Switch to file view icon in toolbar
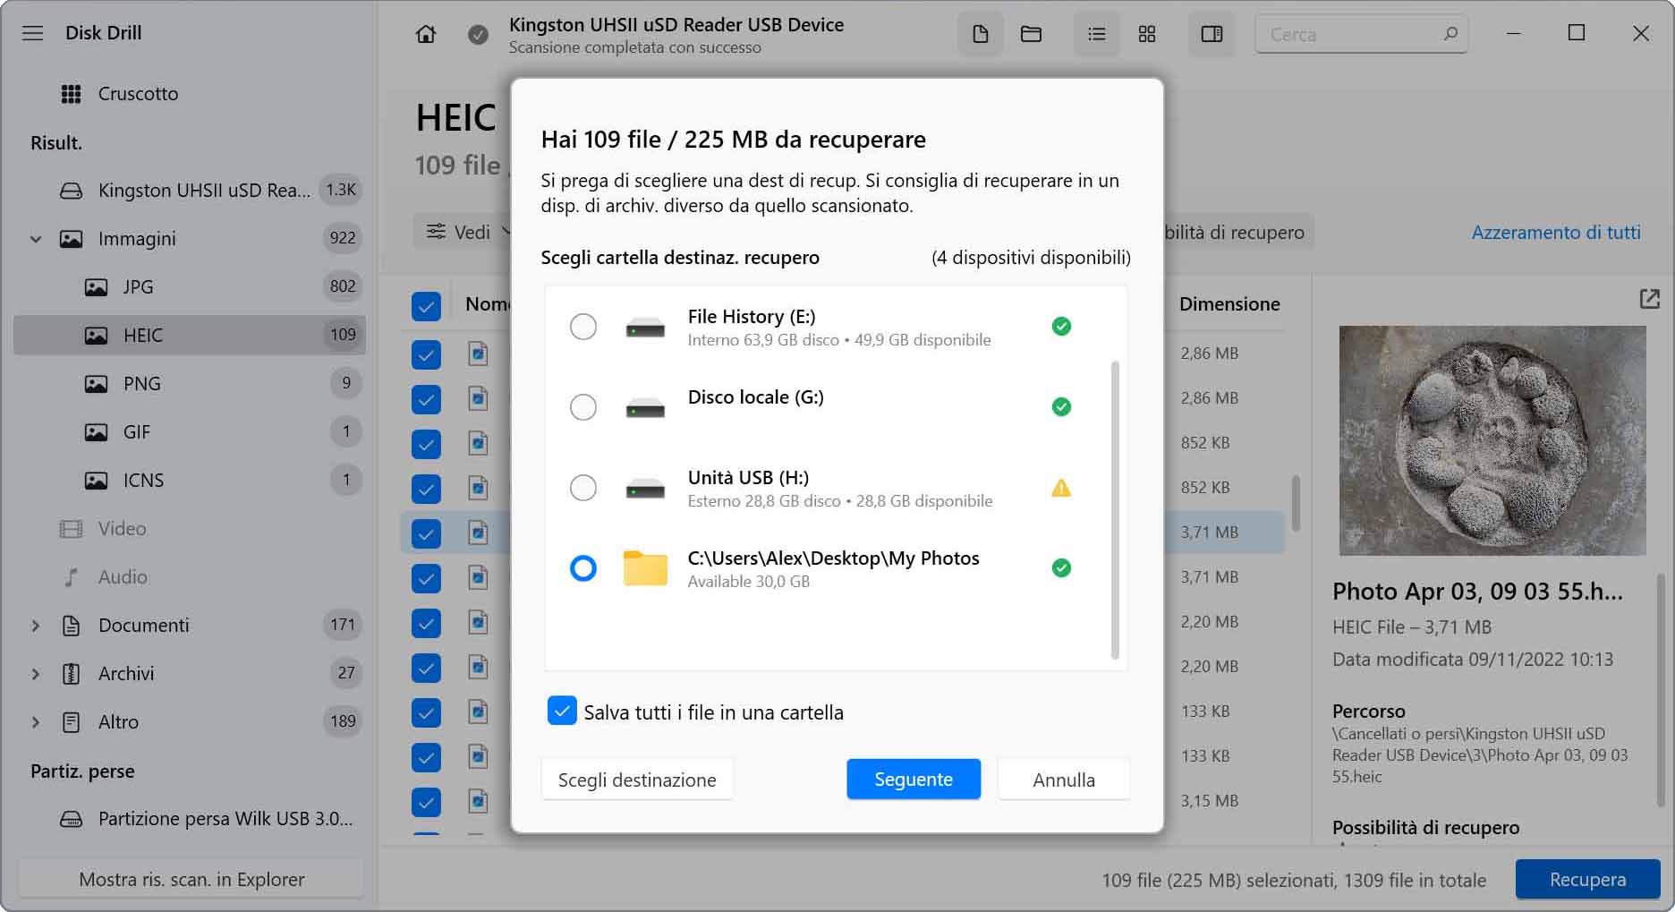Image resolution: width=1675 pixels, height=912 pixels. 981,34
